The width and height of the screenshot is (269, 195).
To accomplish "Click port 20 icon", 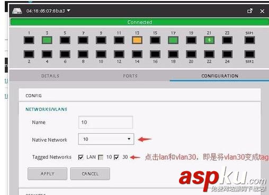I will point(191,54).
